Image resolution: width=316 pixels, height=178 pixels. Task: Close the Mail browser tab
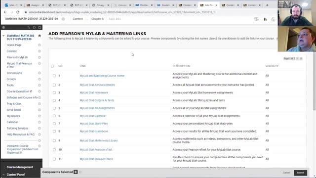pyautogui.click(x=21, y=5)
